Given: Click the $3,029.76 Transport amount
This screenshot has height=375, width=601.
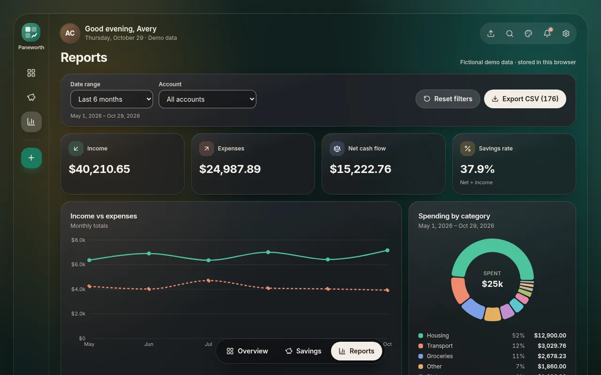Looking at the screenshot, I should pyautogui.click(x=552, y=346).
